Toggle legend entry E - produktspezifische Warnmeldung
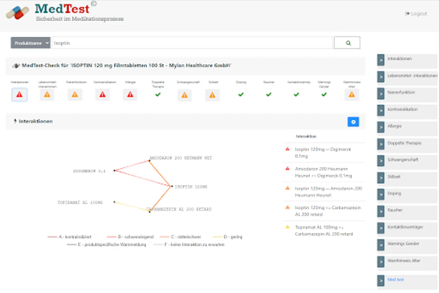Screen dimensions: 439x293 (107, 244)
